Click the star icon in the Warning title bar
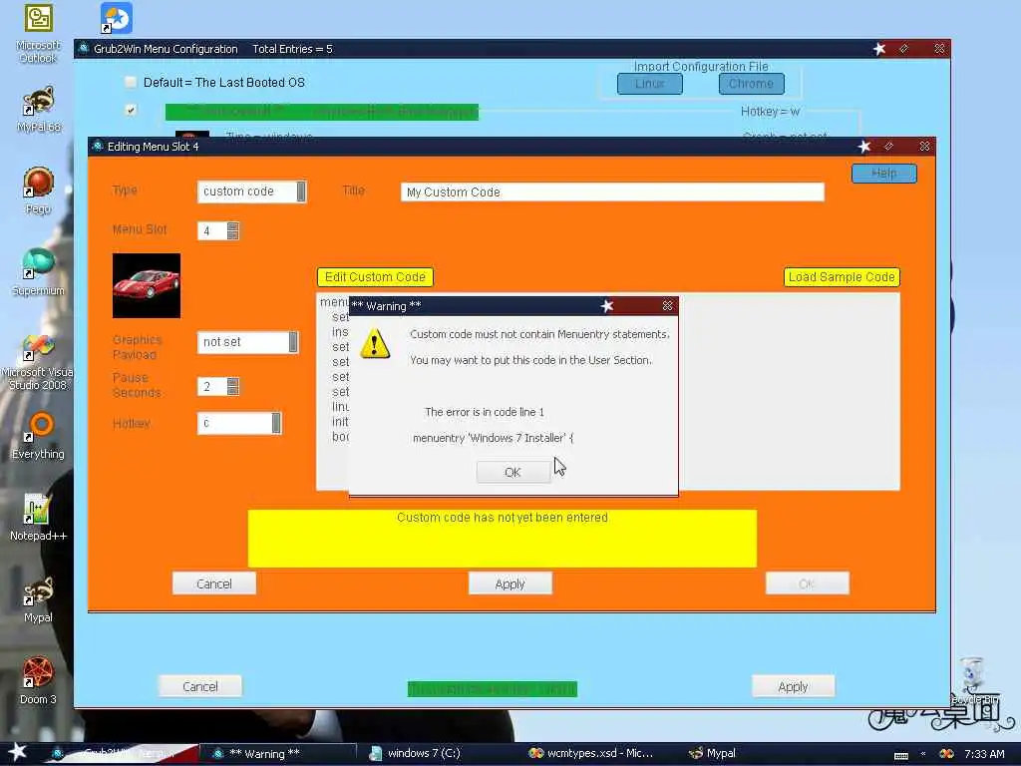The width and height of the screenshot is (1021, 766). (x=607, y=305)
